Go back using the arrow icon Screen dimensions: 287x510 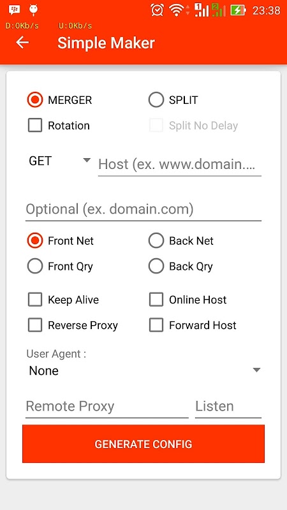coord(22,42)
